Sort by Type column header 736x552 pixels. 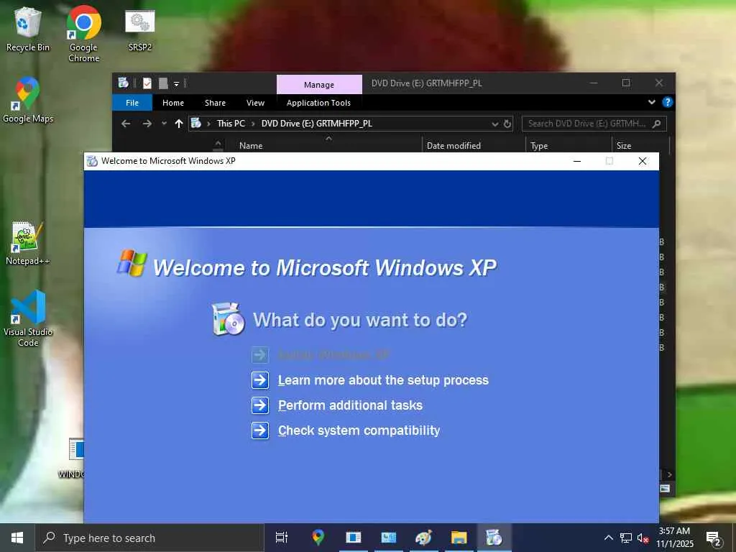[539, 145]
